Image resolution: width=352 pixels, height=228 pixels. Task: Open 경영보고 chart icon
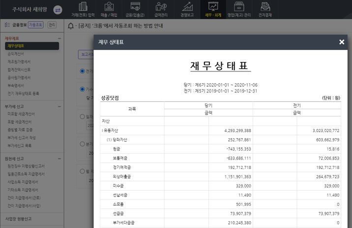pyautogui.click(x=187, y=7)
